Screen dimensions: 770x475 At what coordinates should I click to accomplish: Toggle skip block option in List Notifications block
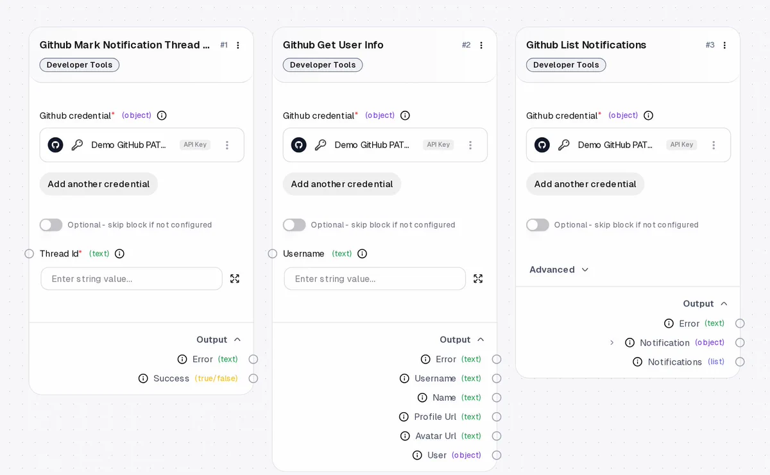(538, 225)
